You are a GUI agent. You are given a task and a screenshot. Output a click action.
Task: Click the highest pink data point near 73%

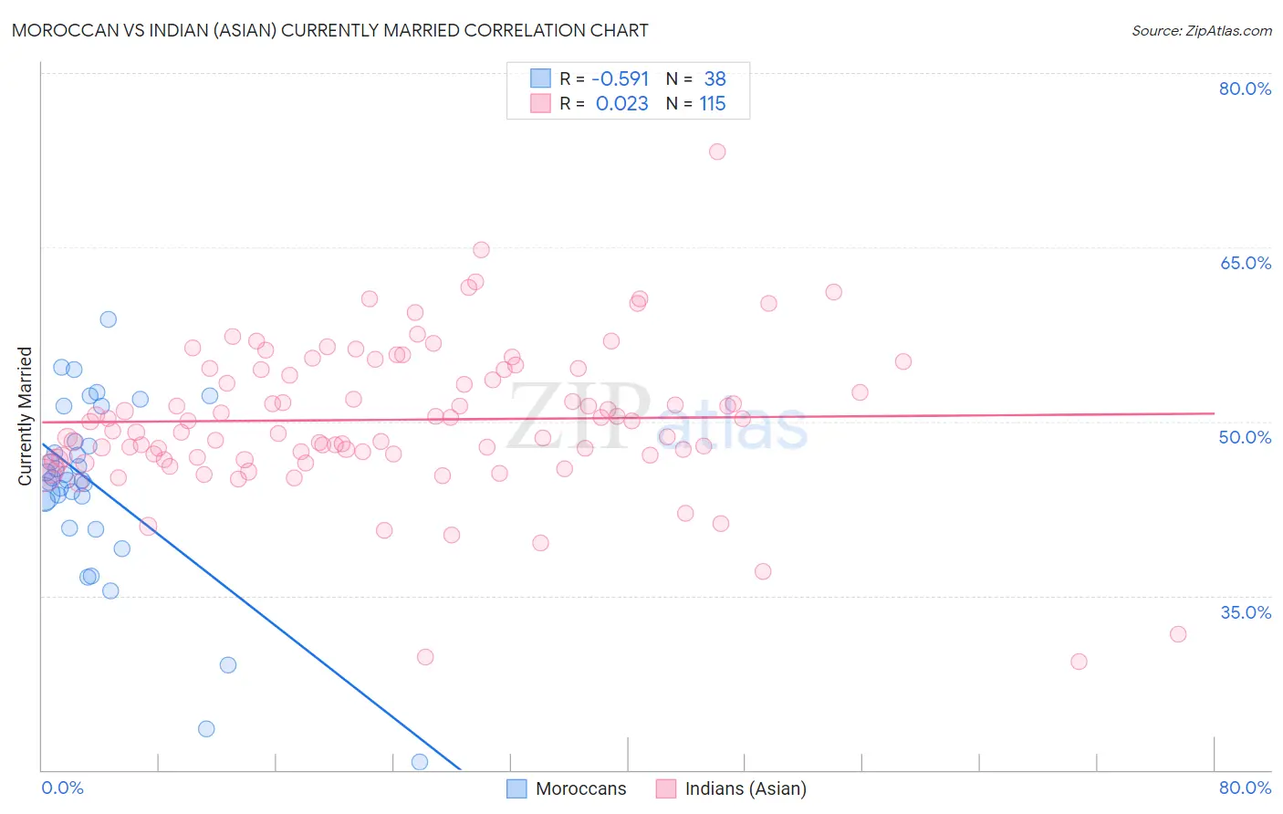pyautogui.click(x=717, y=151)
